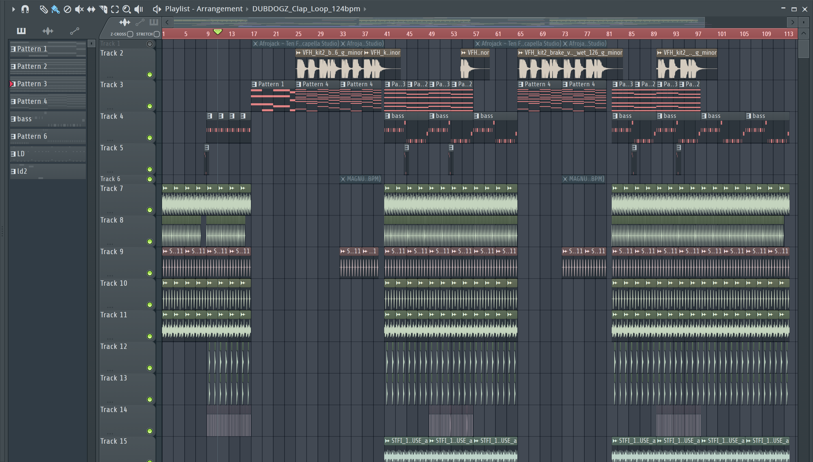
Task: Select Pattern 1 in the picker
Action: 48,49
